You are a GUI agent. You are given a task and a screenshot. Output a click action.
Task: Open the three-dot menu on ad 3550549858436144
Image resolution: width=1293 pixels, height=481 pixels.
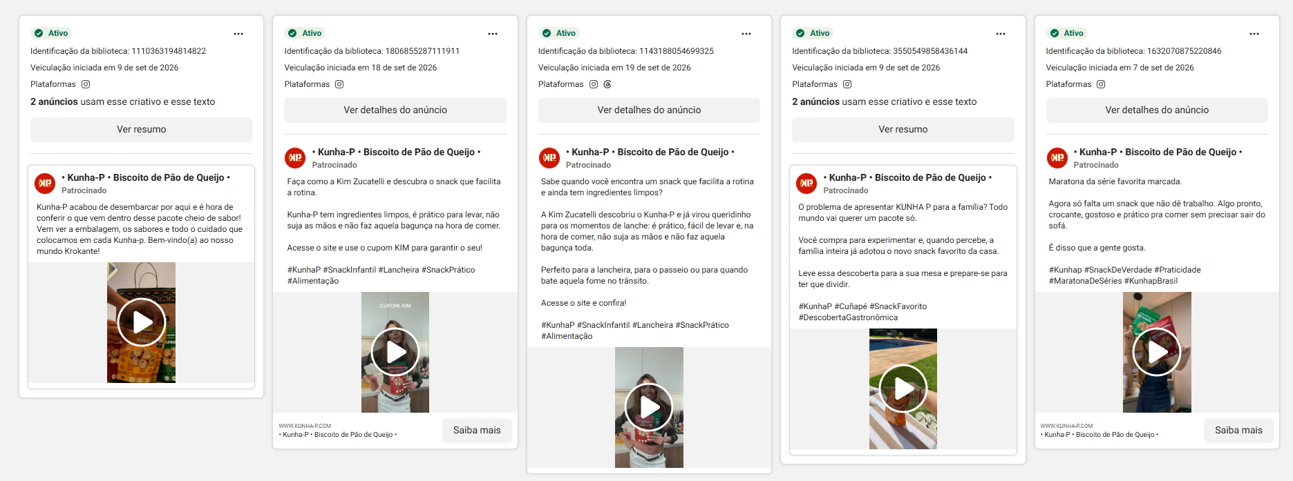click(1001, 34)
